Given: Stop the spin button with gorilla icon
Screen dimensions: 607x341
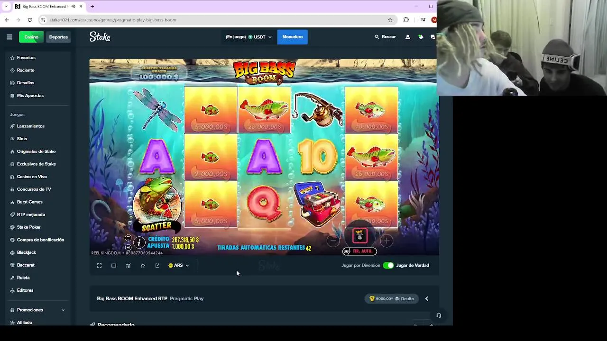Looking at the screenshot, I should (360, 235).
